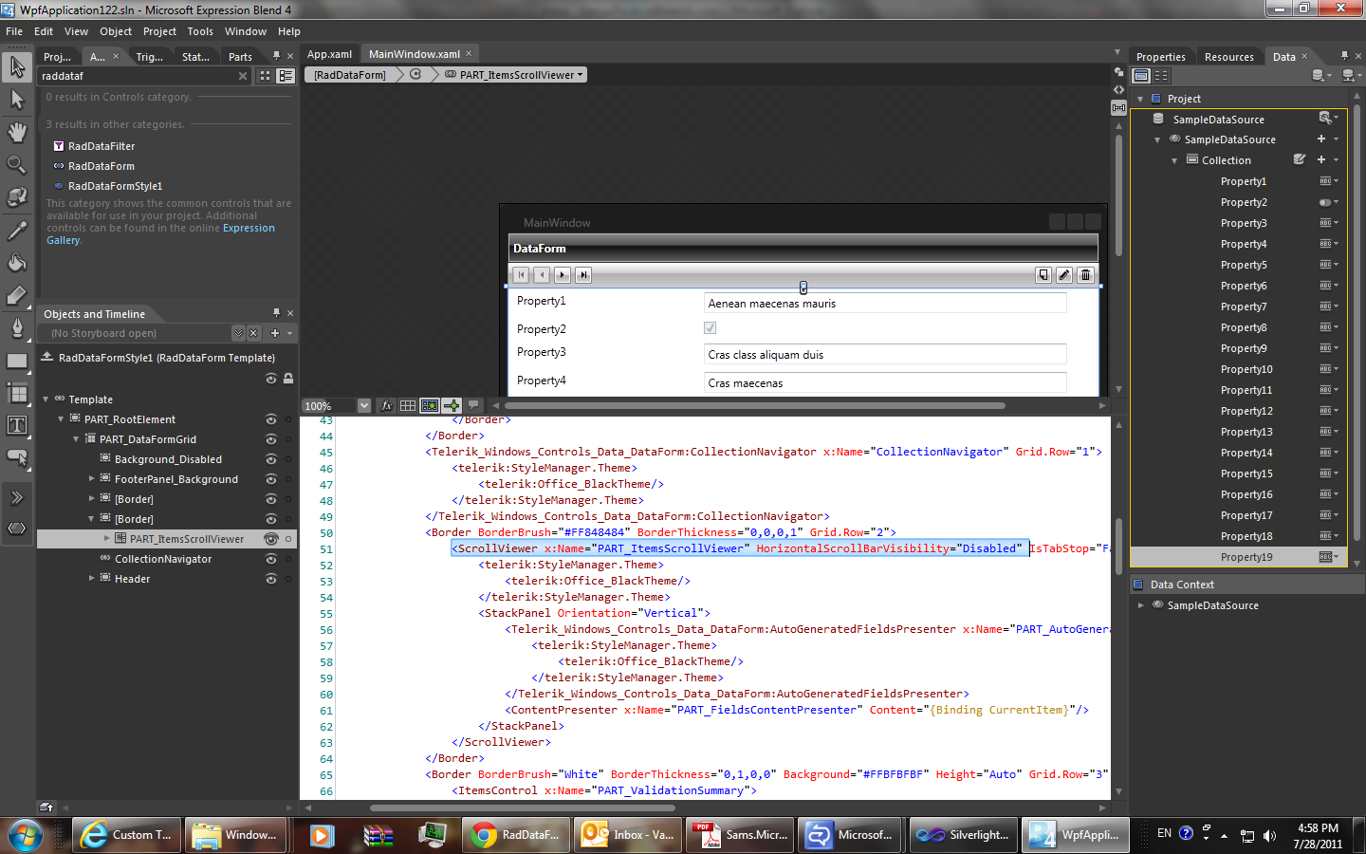Toggle snapping to snaplines
This screenshot has width=1366, height=854.
point(452,405)
